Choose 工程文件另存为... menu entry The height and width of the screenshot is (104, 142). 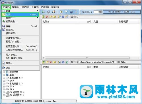pos(20,50)
